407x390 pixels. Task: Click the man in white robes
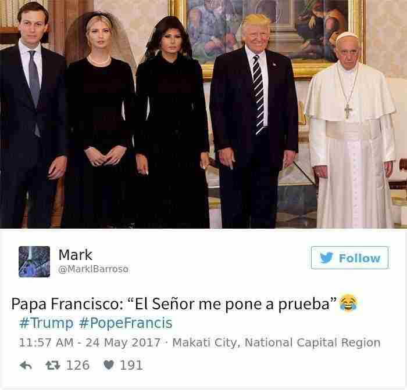point(351,132)
